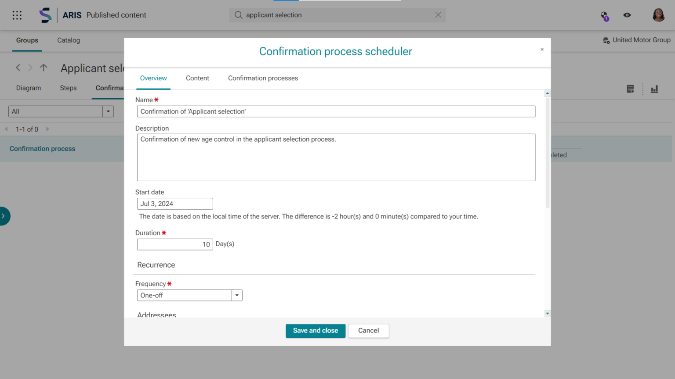Click the create confirmation process icon
Viewport: 675px width, 379px height.
pyautogui.click(x=630, y=88)
